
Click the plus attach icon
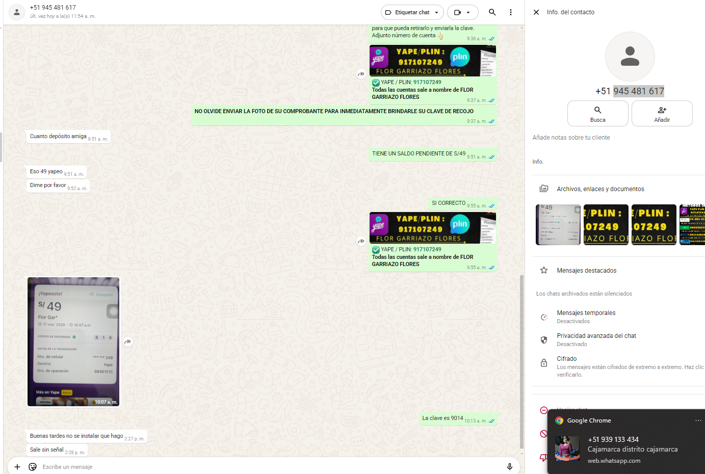pyautogui.click(x=17, y=467)
